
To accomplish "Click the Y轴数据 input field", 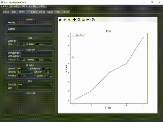I will click(30, 32).
